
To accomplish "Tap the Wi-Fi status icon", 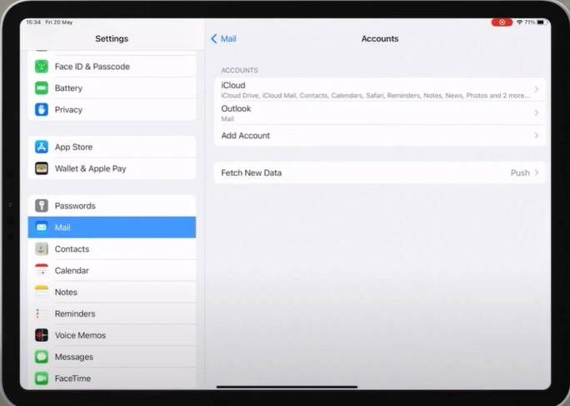I will pyautogui.click(x=519, y=23).
